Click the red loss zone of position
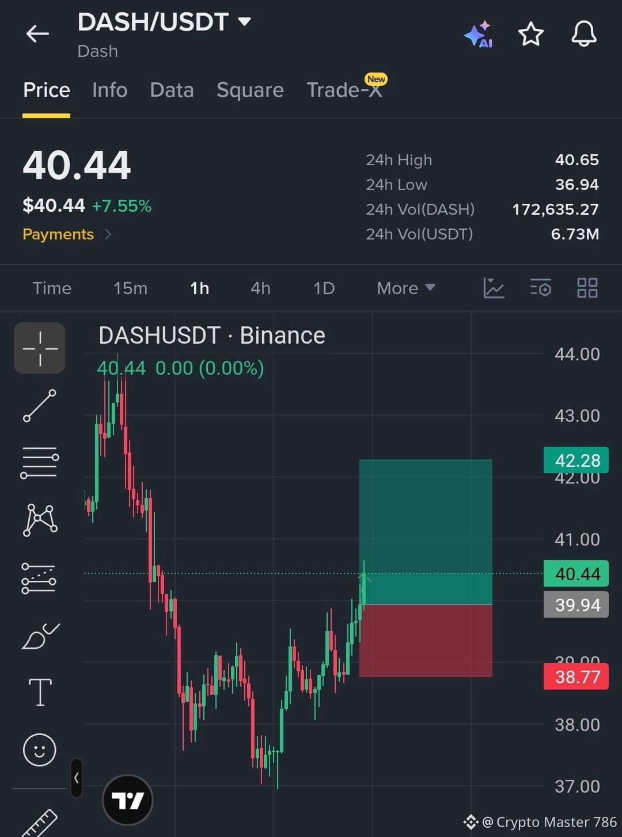Screen dimensions: 622x837 [426, 641]
